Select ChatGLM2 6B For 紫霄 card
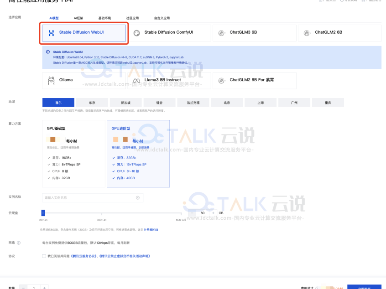The height and width of the screenshot is (289, 386). [255, 80]
